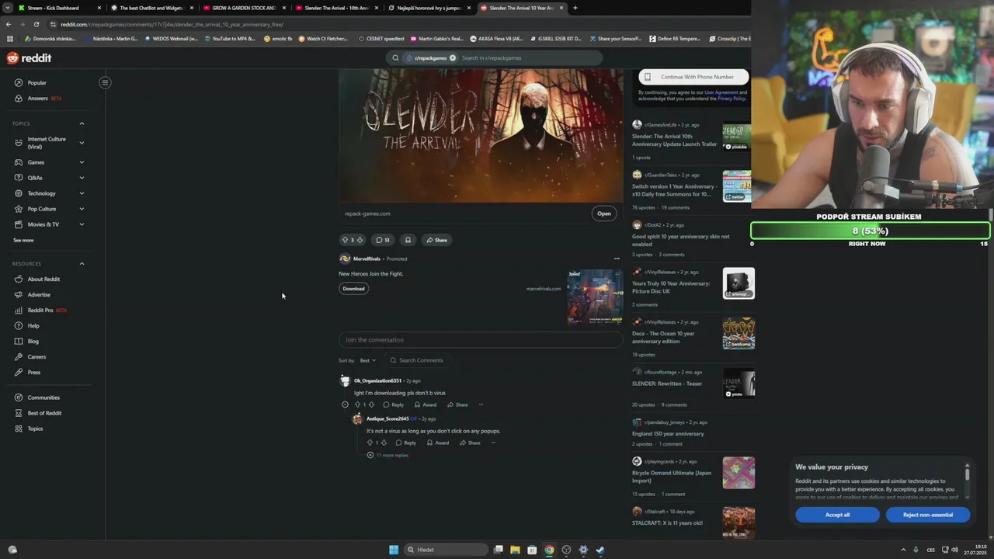
Task: Open the About Reddit link
Action: coord(43,279)
